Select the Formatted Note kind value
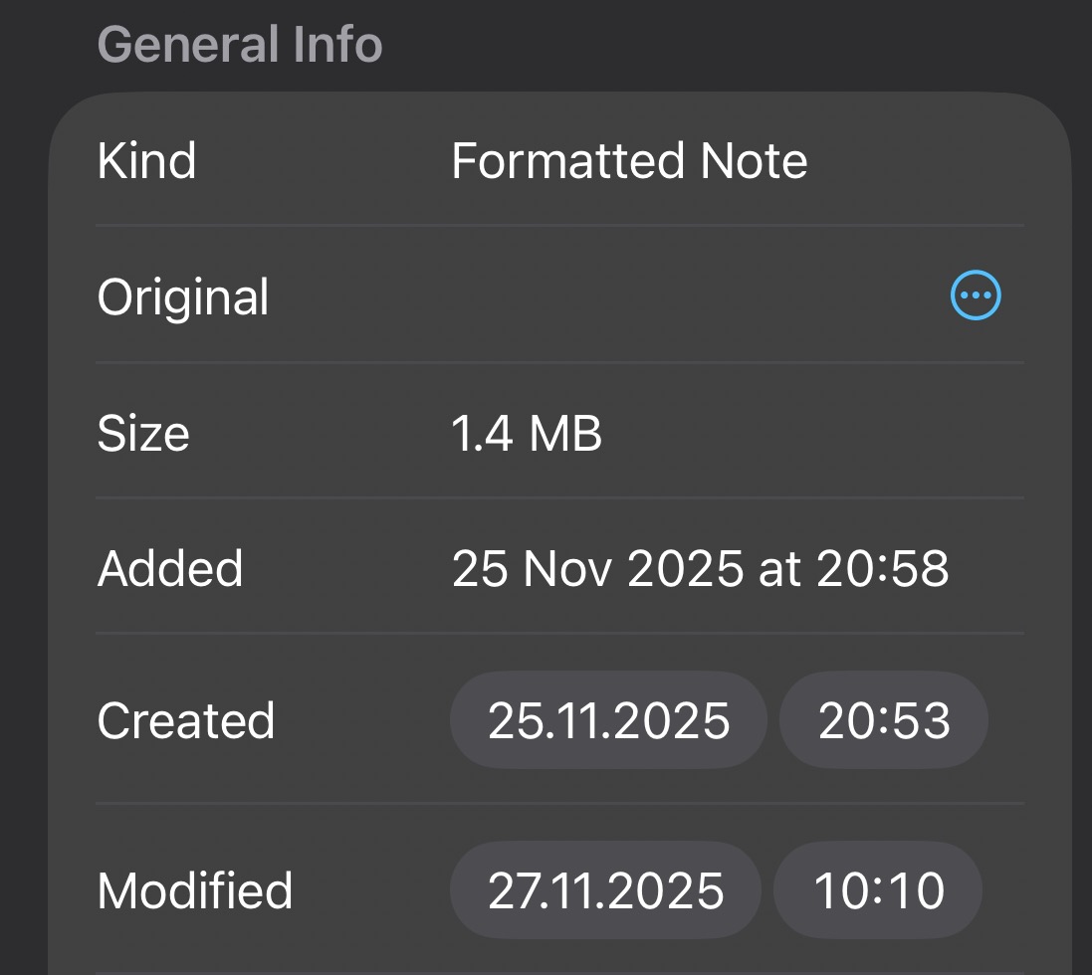This screenshot has width=1092, height=975. tap(629, 161)
